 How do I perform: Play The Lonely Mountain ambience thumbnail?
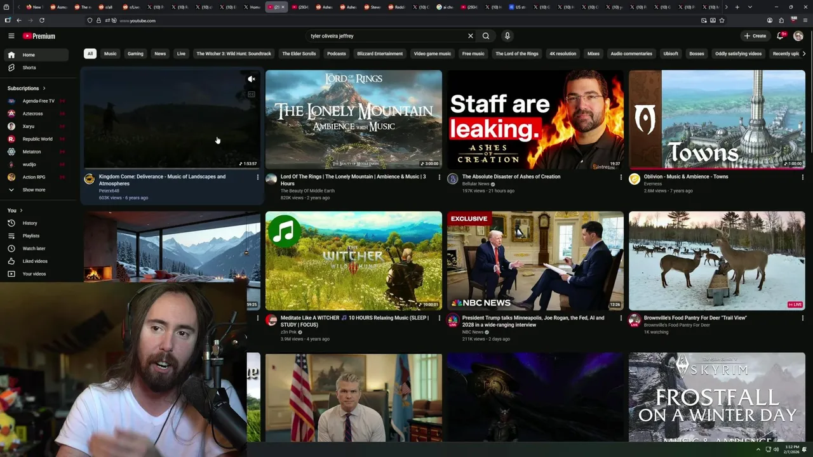coord(354,119)
